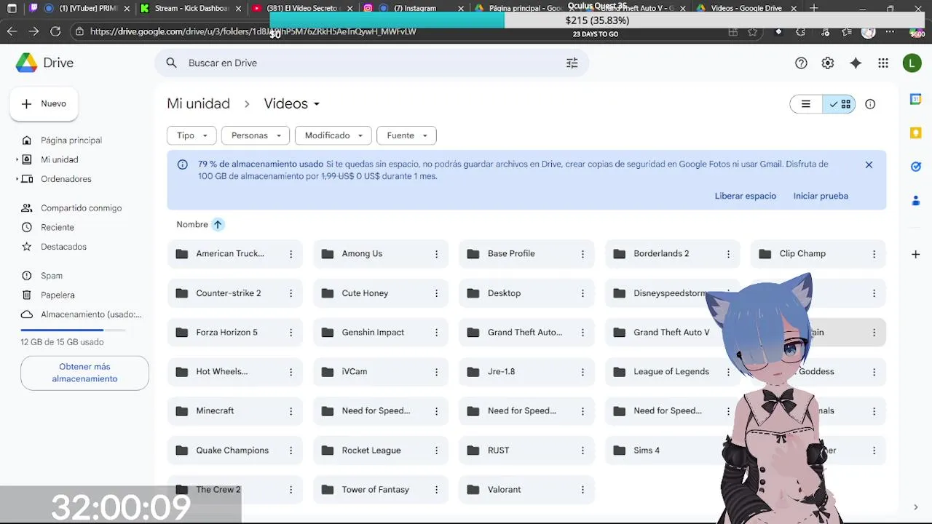Open more options for Minecraft folder
The height and width of the screenshot is (524, 932).
291,411
